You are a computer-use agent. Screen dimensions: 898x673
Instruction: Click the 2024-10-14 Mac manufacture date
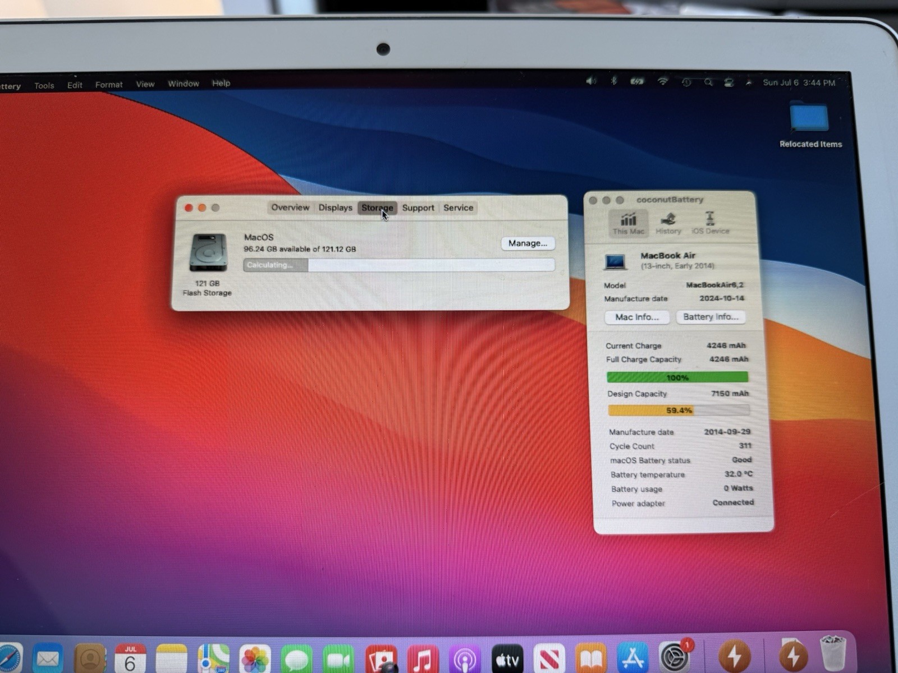point(721,298)
